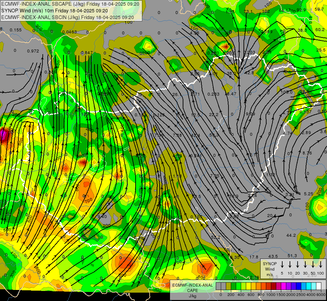
Task: Click the '52.2' value on the map
Action: coord(216,237)
